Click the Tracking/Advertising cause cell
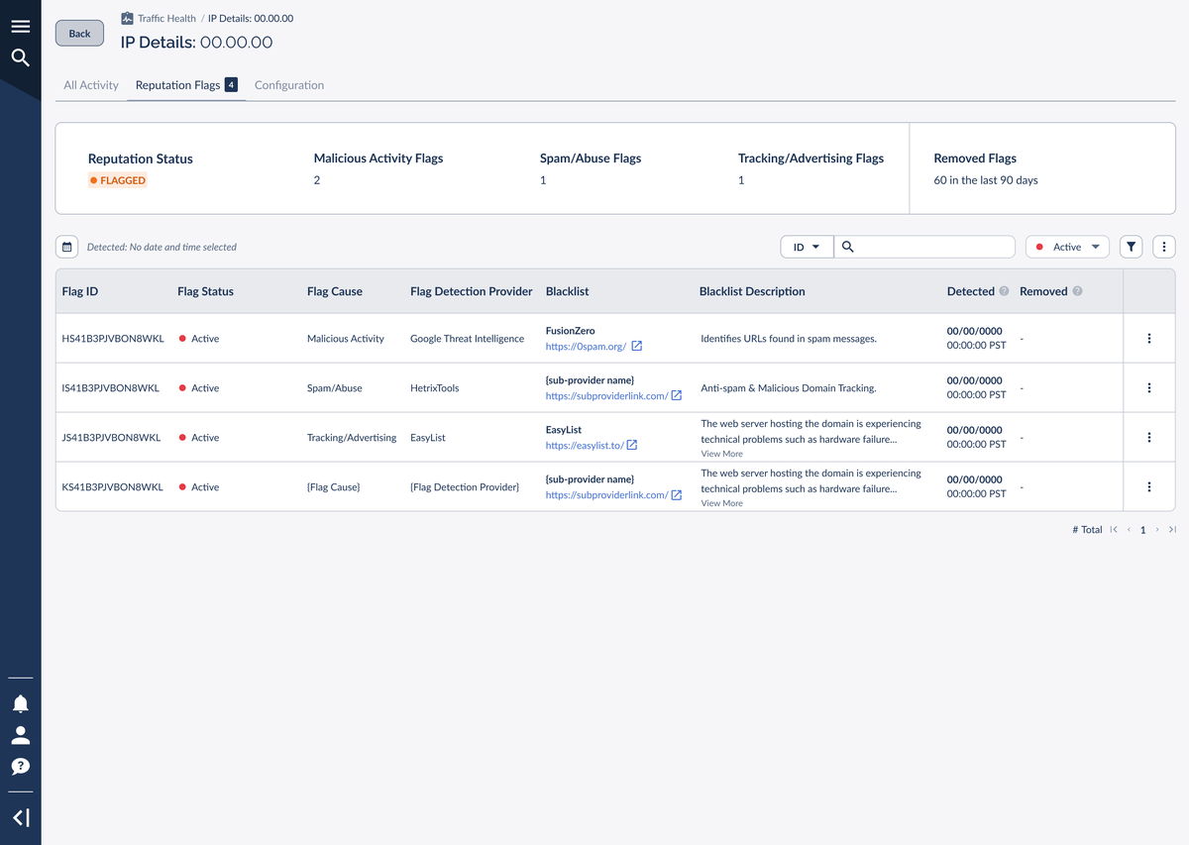 click(x=352, y=438)
